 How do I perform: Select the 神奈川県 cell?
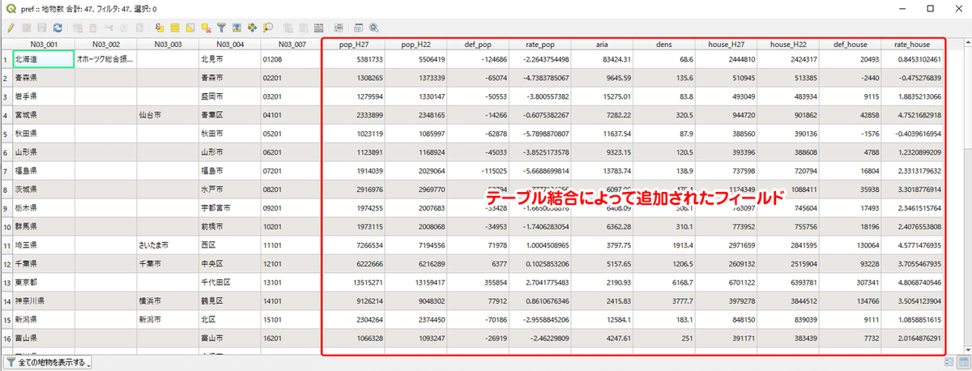pyautogui.click(x=44, y=299)
